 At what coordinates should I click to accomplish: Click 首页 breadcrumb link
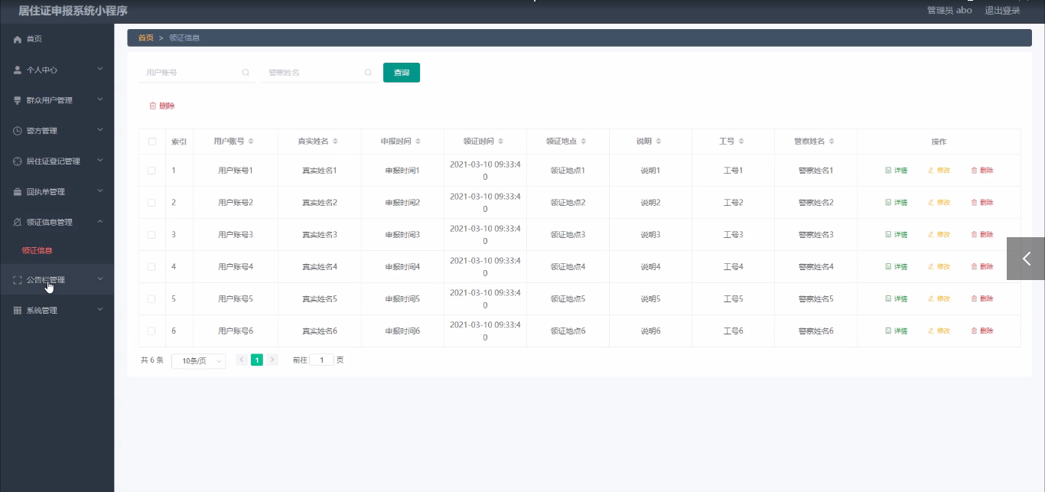click(x=145, y=37)
